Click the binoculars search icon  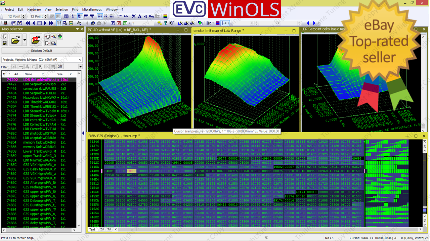click(93, 23)
